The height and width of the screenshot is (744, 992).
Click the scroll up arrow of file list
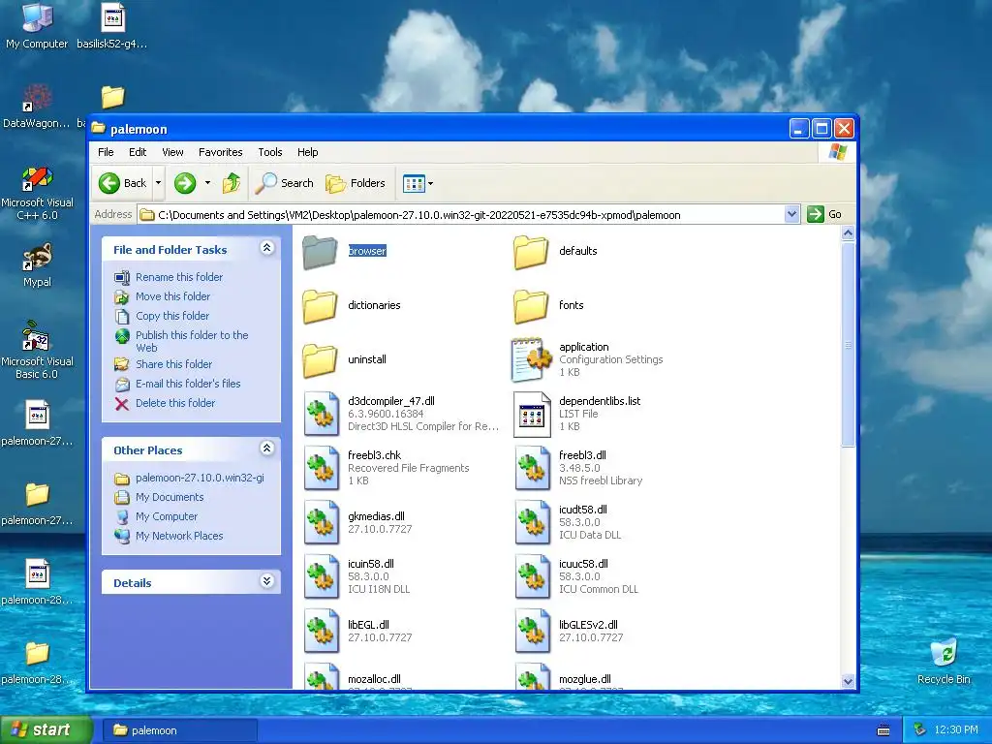tap(848, 233)
